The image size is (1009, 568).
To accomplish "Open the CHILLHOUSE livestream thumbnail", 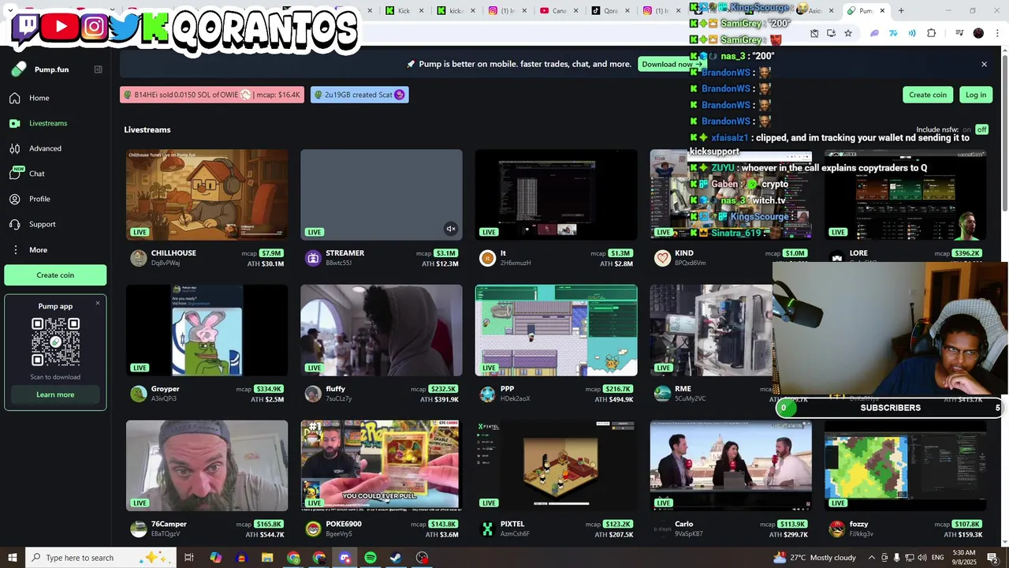I will [207, 195].
